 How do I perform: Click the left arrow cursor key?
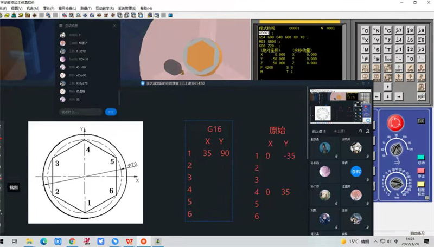376,96
